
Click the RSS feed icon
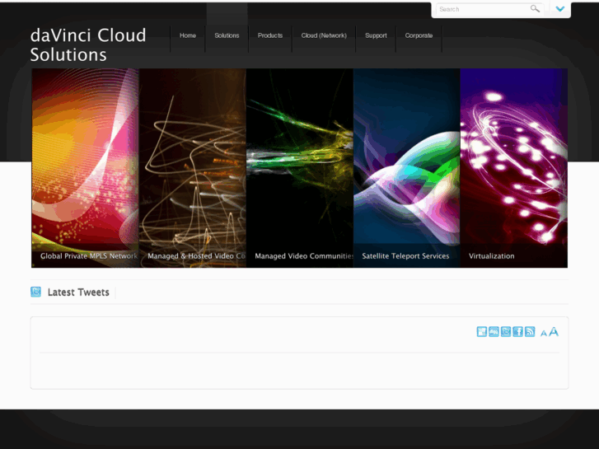pyautogui.click(x=530, y=332)
